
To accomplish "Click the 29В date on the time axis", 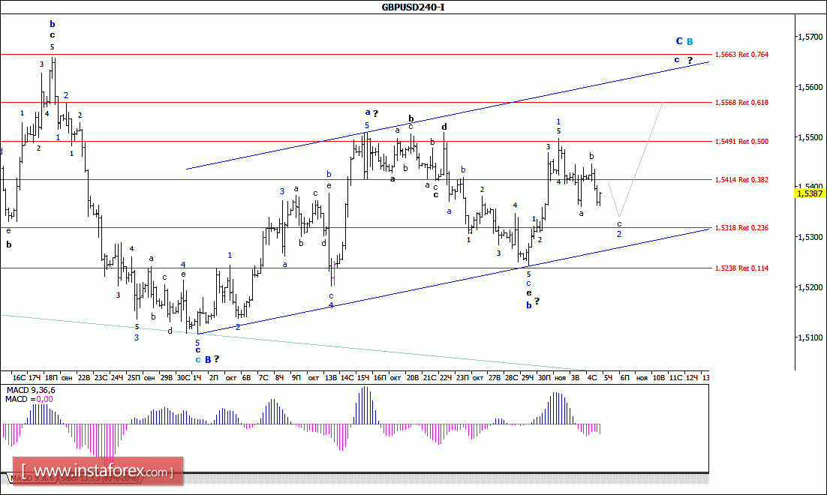I will [166, 378].
